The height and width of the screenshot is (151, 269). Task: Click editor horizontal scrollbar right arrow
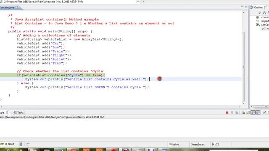pos(240,107)
